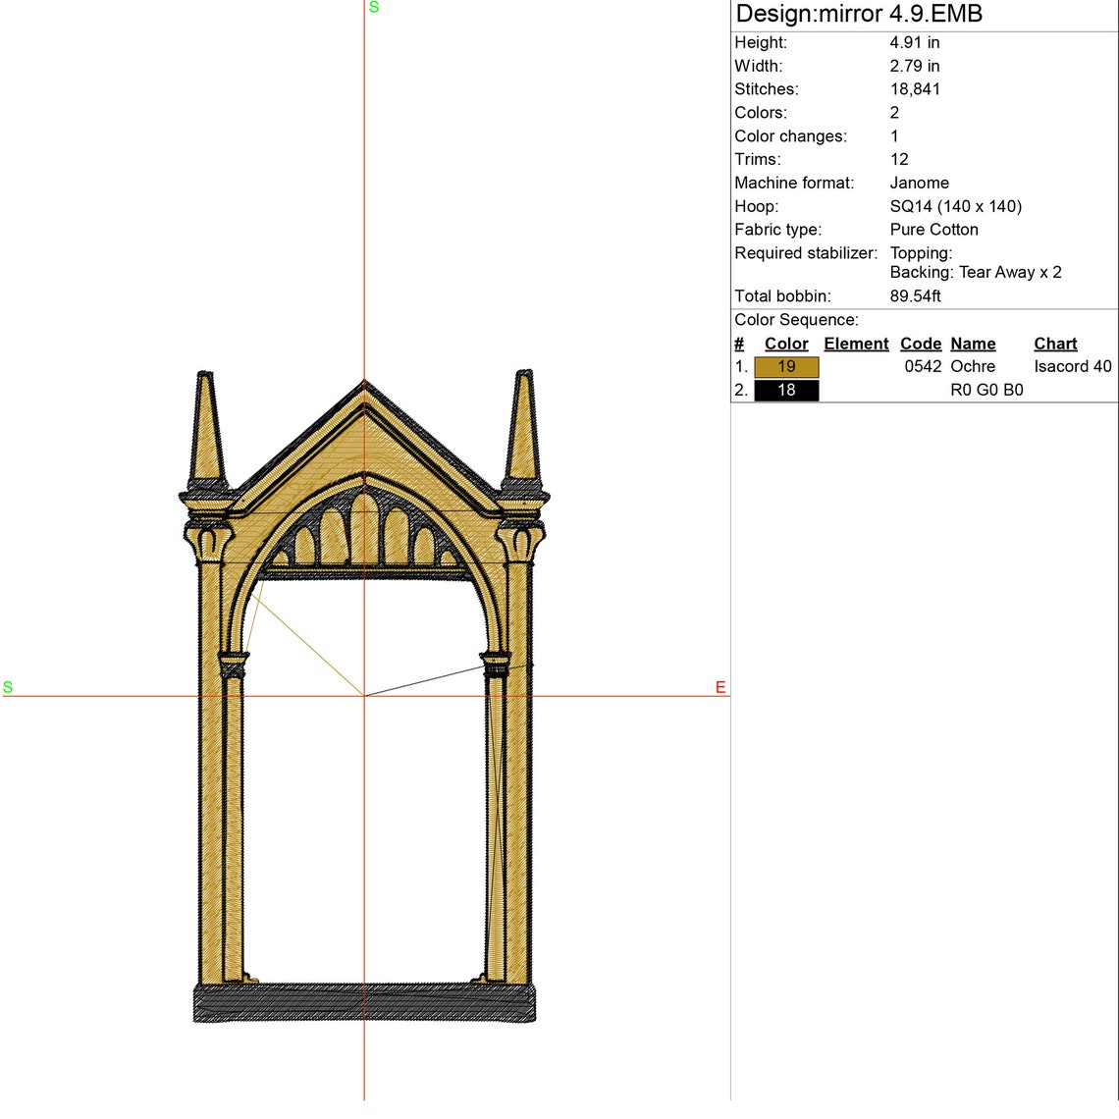Click the Element column header
Image resolution: width=1119 pixels, height=1119 pixels.
pyautogui.click(x=855, y=344)
